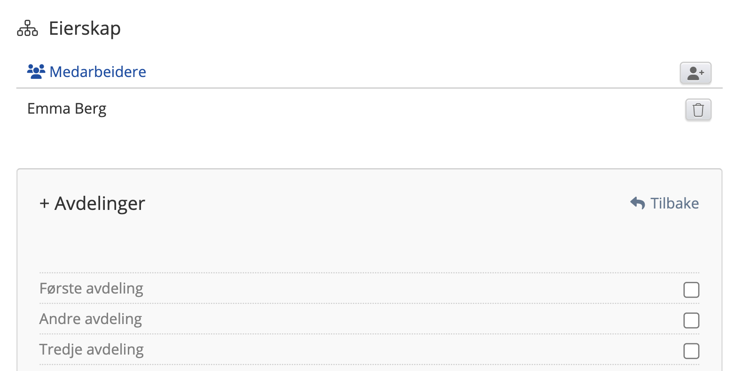Enable the Første avdeling checkbox
The width and height of the screenshot is (734, 371).
(x=691, y=290)
